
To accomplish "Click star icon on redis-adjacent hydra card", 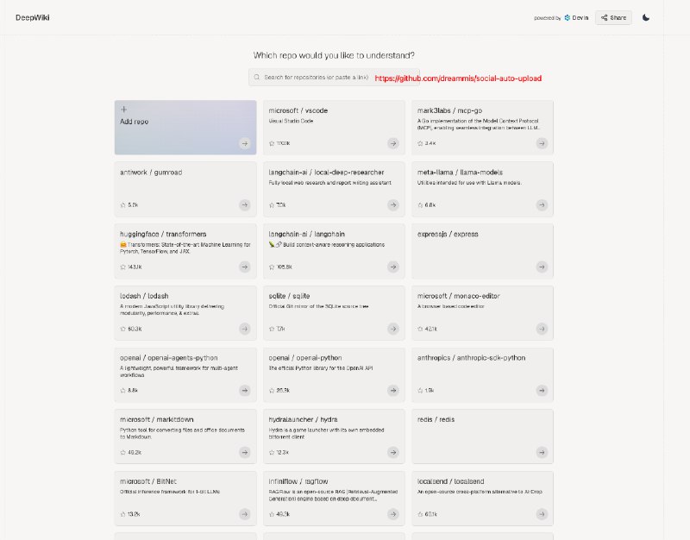I will tap(272, 452).
